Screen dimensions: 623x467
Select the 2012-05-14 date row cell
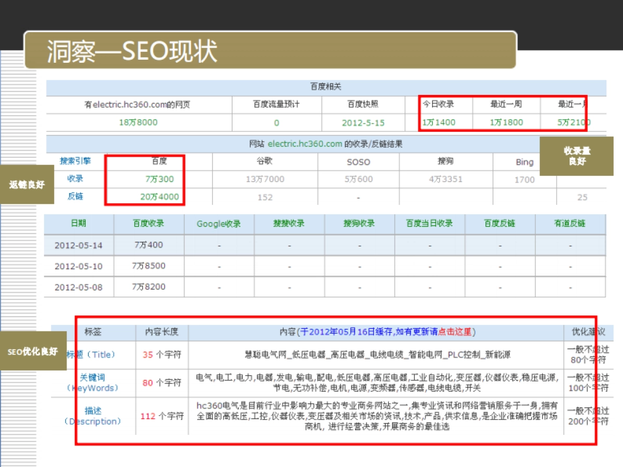(78, 245)
